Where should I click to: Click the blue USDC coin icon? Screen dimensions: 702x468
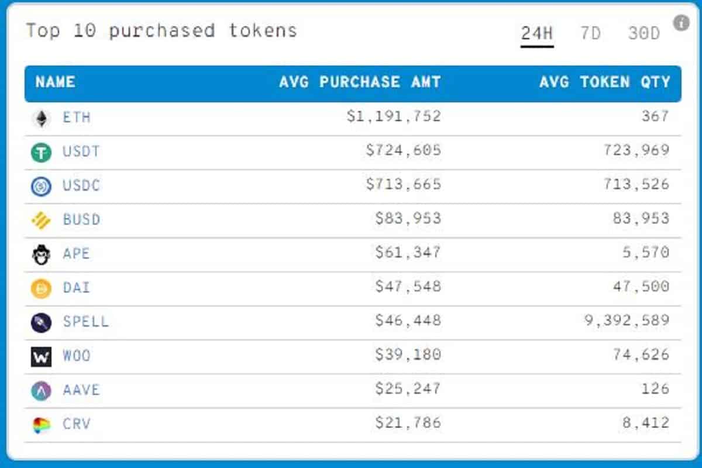click(41, 187)
